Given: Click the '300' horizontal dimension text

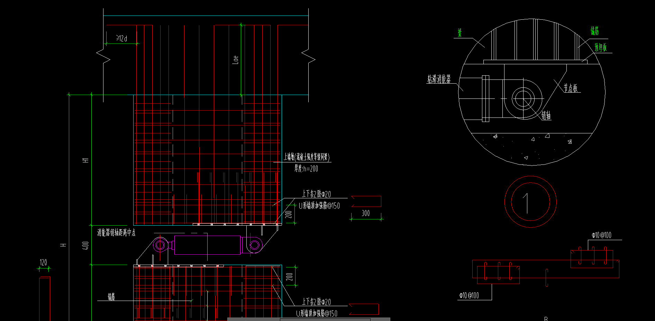Looking at the screenshot, I should (366, 213).
